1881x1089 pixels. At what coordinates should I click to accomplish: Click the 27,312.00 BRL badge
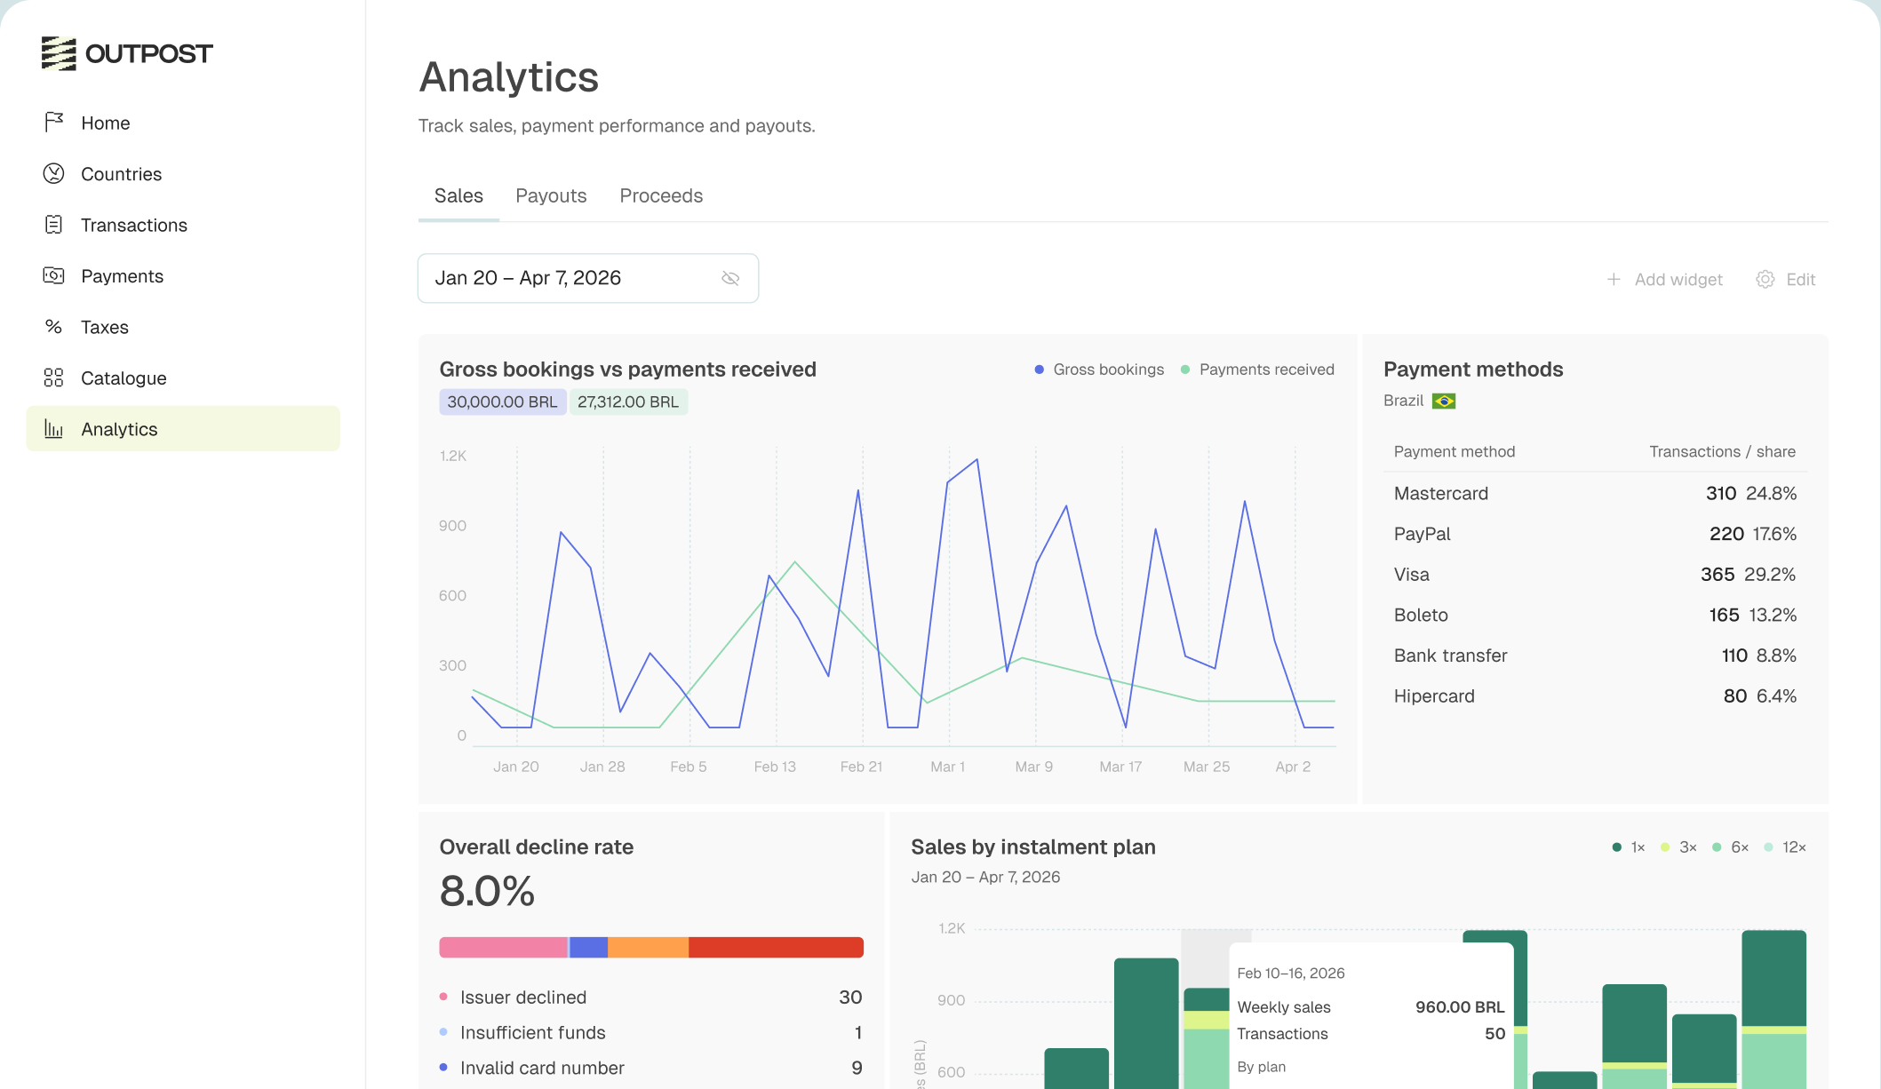tap(628, 401)
